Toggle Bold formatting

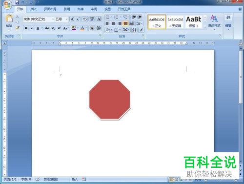click(x=26, y=28)
